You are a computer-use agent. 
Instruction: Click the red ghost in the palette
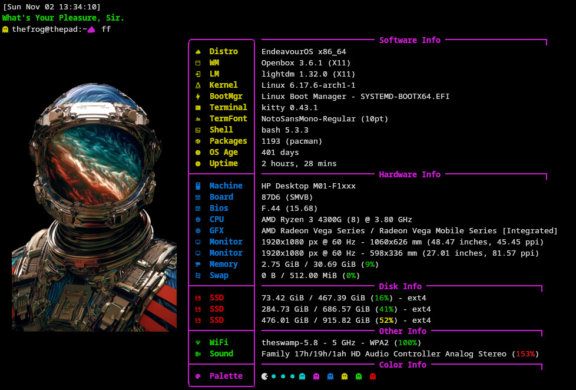coord(372,376)
